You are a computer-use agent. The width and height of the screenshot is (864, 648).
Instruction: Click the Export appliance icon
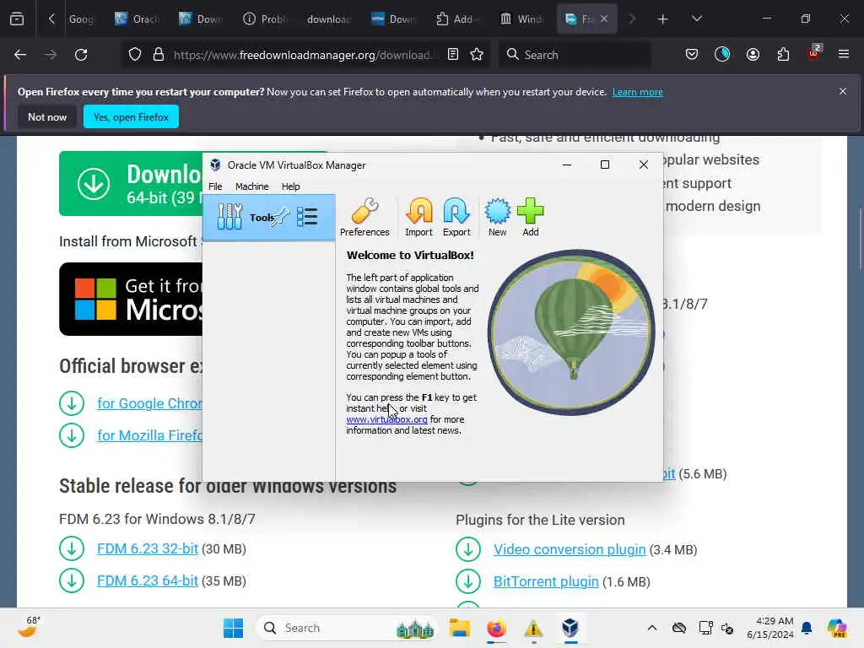pos(456,217)
